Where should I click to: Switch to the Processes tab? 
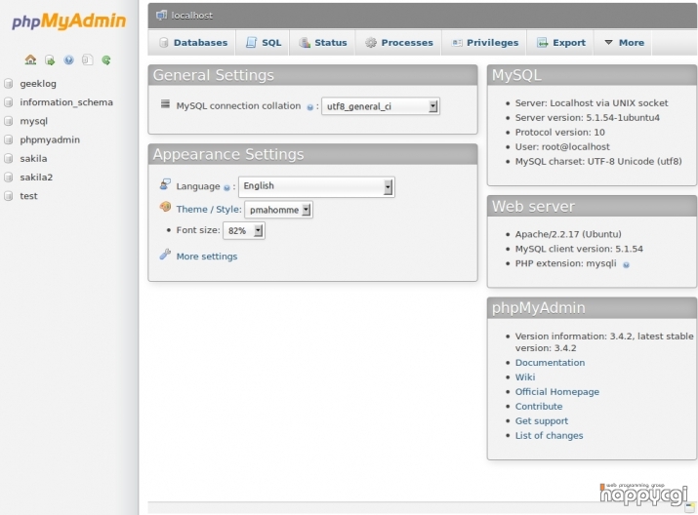(398, 43)
